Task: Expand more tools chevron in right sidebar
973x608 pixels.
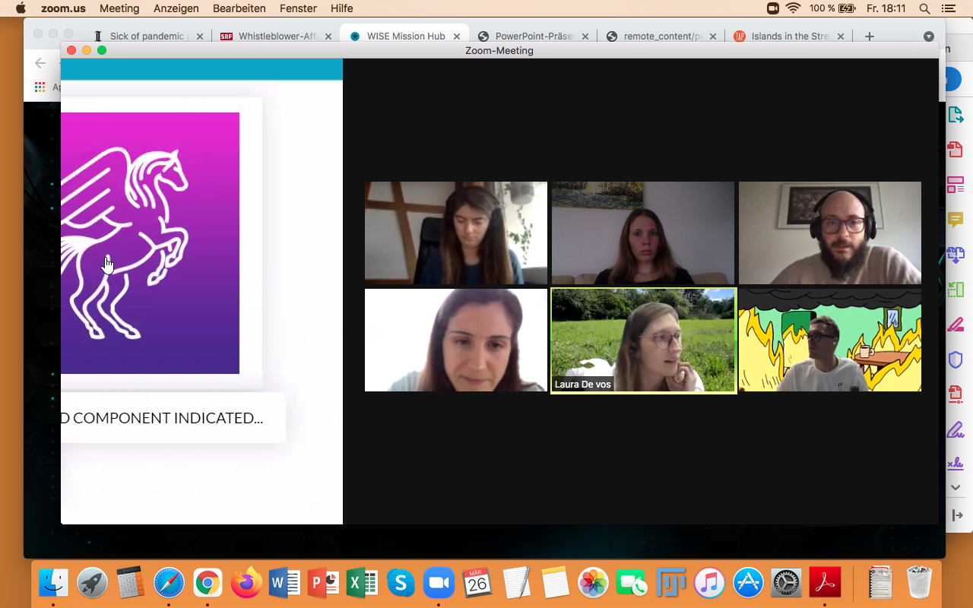Action: point(956,487)
